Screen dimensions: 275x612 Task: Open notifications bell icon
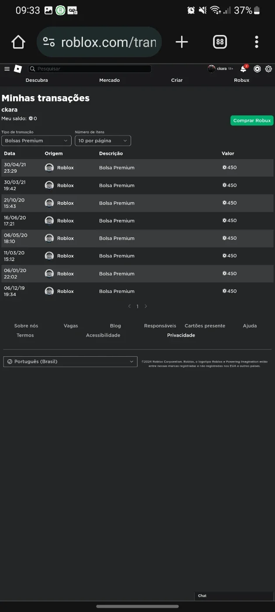244,69
